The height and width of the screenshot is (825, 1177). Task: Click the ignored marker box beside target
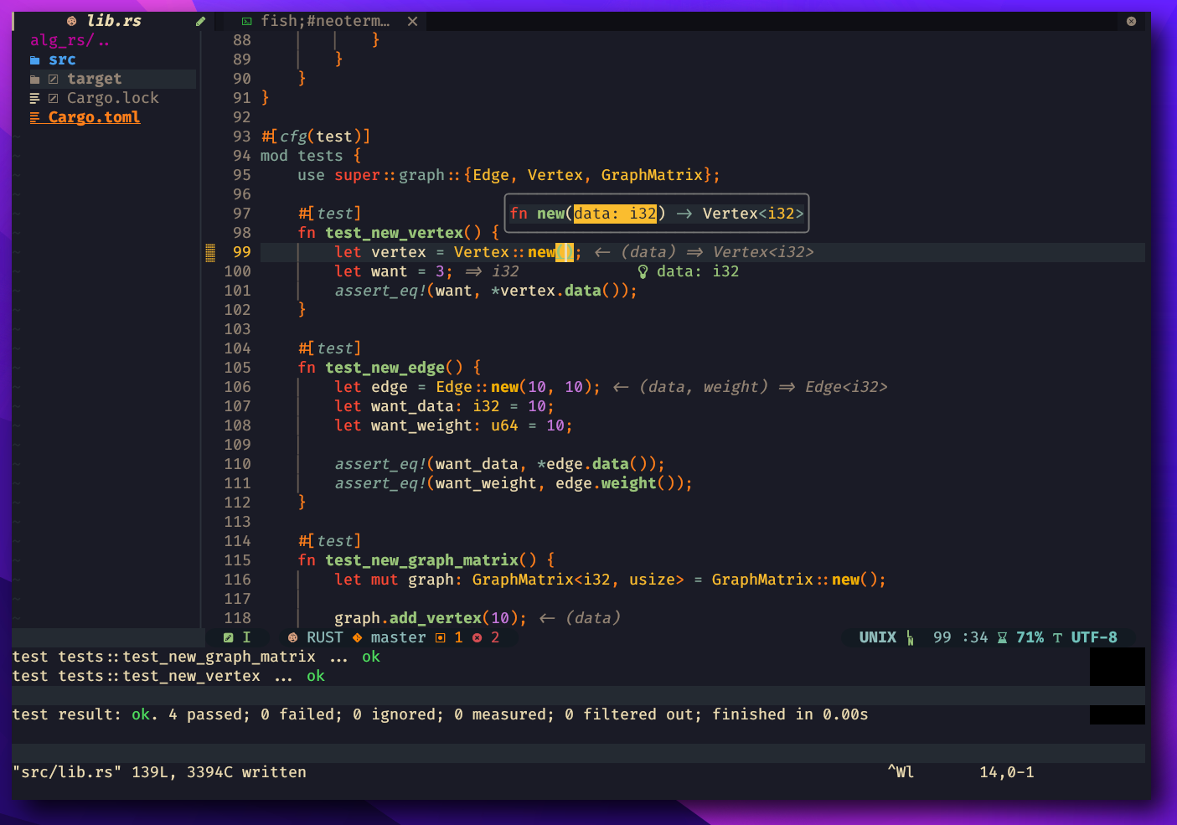tap(54, 80)
